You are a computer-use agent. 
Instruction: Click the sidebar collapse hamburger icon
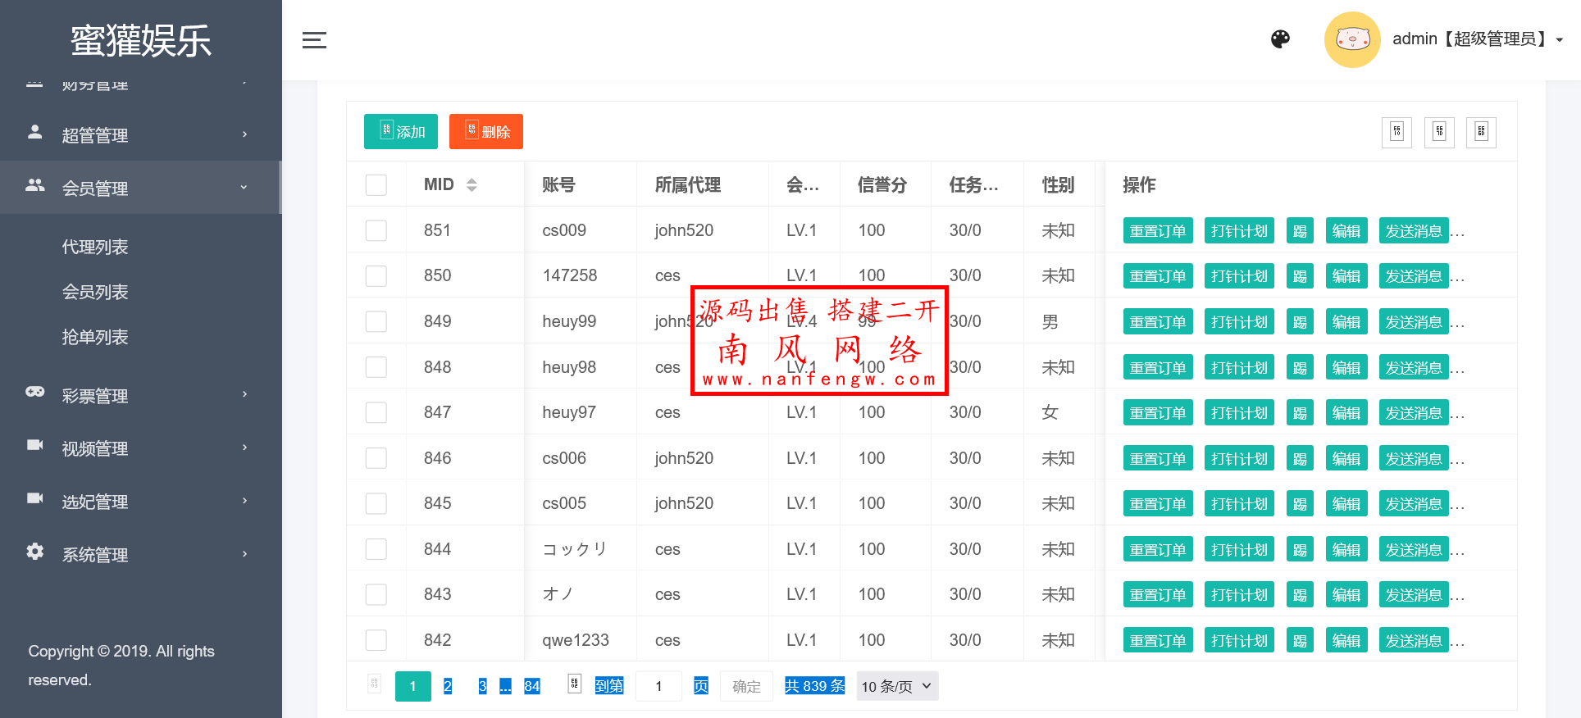click(314, 39)
